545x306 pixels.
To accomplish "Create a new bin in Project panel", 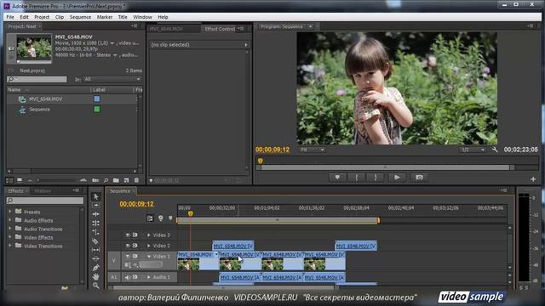I will point(116,180).
